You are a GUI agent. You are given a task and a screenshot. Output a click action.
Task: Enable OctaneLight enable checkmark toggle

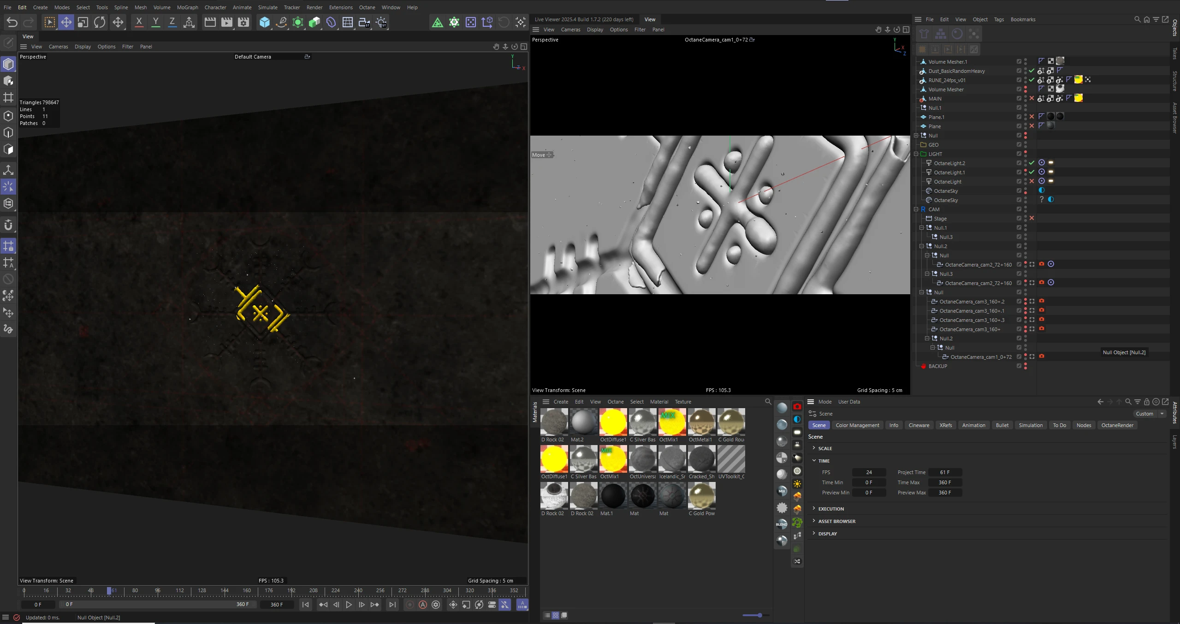pyautogui.click(x=1032, y=181)
